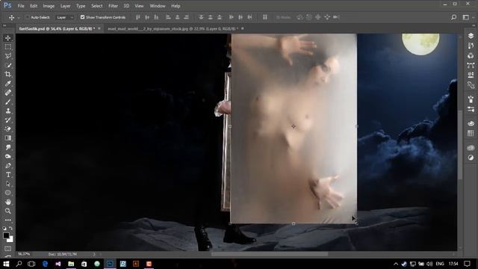Select the Hand tool
Viewport: 478px width, 269px height.
click(x=8, y=202)
